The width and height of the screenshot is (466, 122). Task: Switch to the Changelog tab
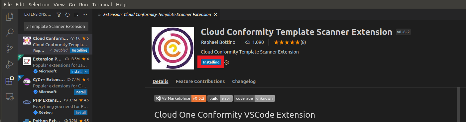point(244,81)
